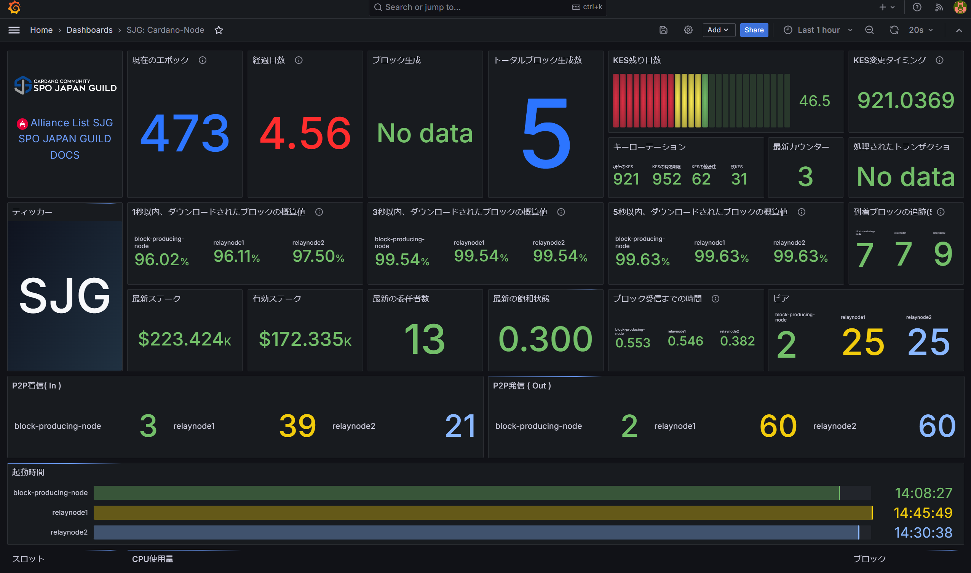Open the news feed RSS icon
This screenshot has width=971, height=573.
coord(939,7)
